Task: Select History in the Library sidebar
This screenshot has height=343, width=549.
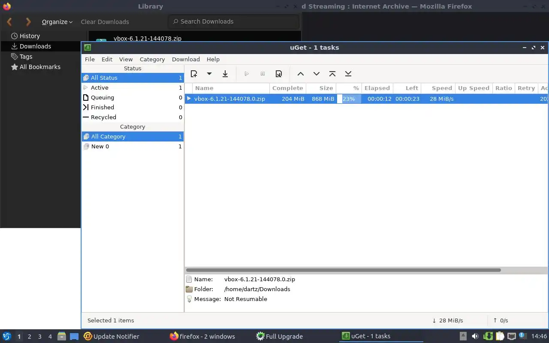Action: tap(30, 36)
